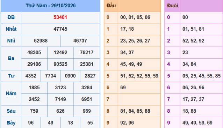Click the empty Đầu row 7 cell
The height and width of the screenshot is (128, 223).
click(139, 99)
